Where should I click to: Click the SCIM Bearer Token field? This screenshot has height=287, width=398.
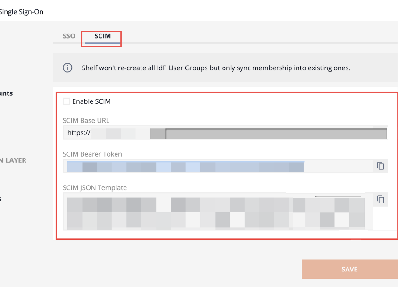pyautogui.click(x=218, y=166)
